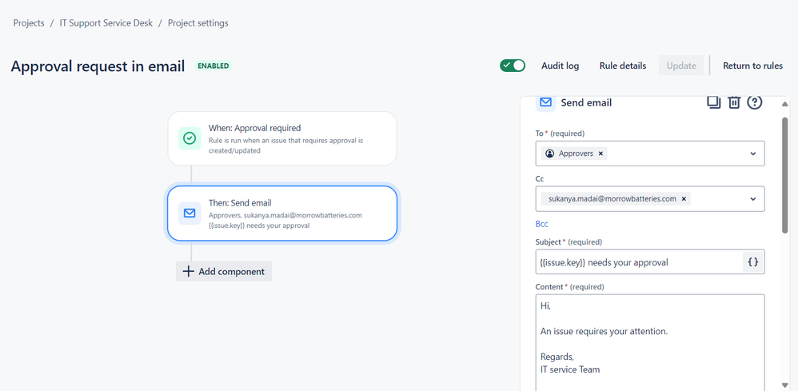Click into the Content text area
This screenshot has height=391, width=798.
(650, 342)
